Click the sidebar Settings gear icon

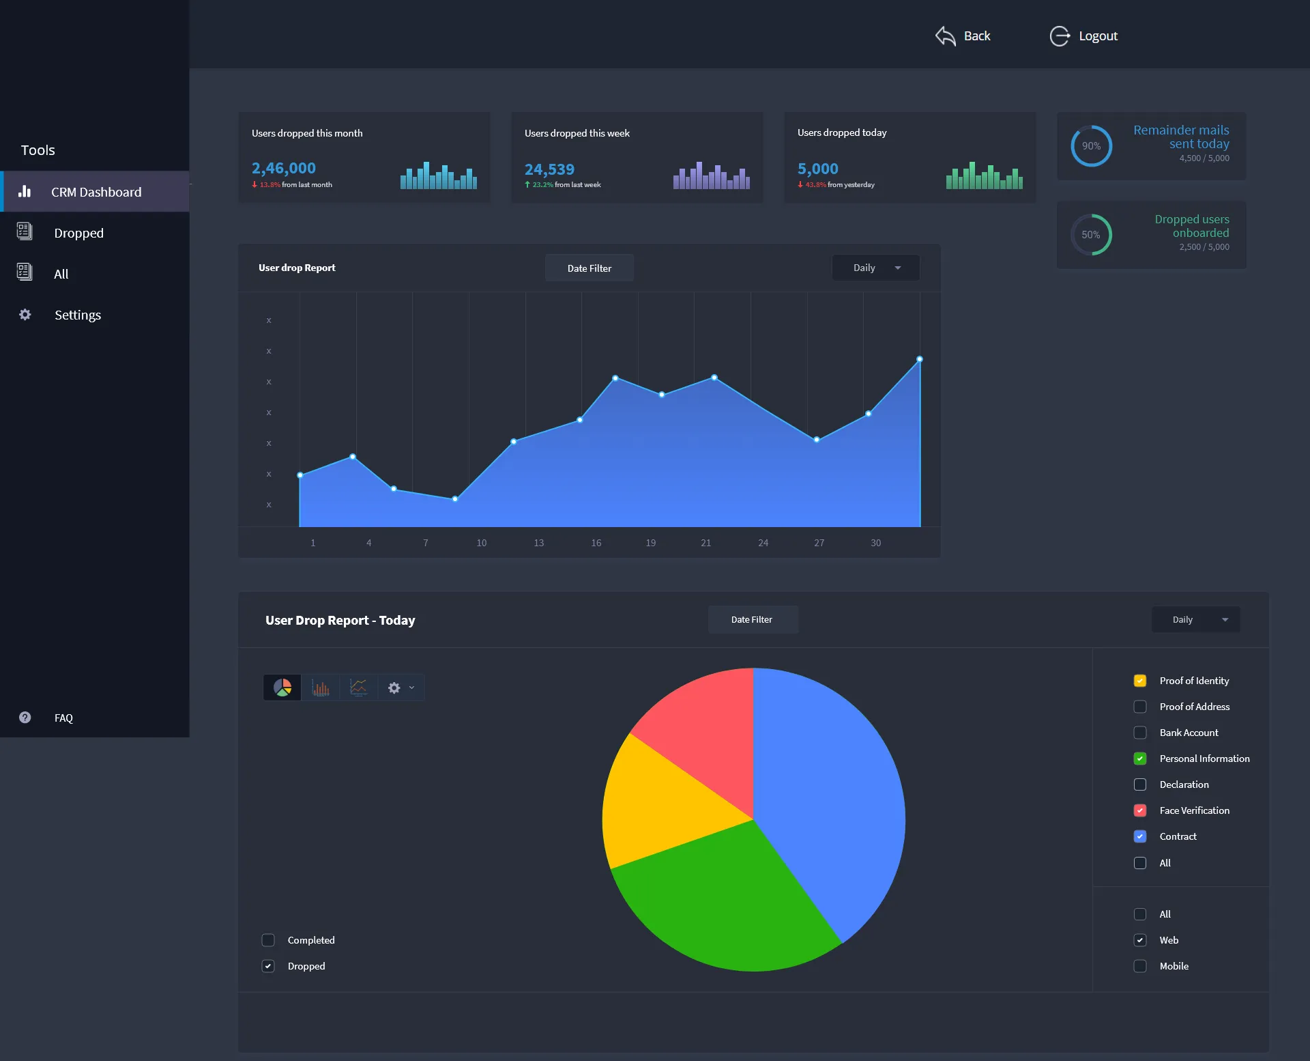[25, 315]
